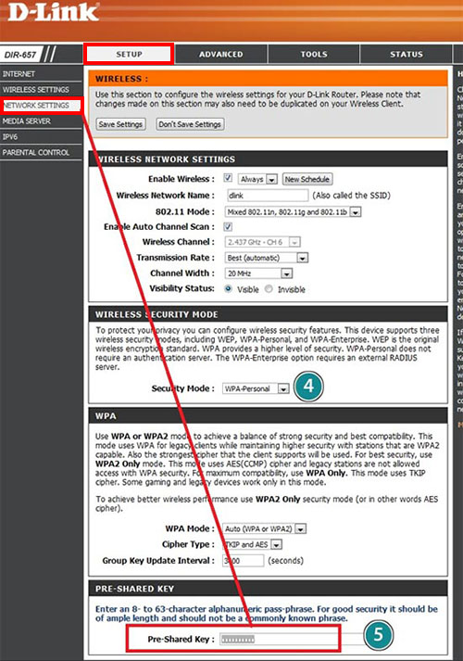This screenshot has width=463, height=661.
Task: Click the WPA section heading
Action: (106, 416)
